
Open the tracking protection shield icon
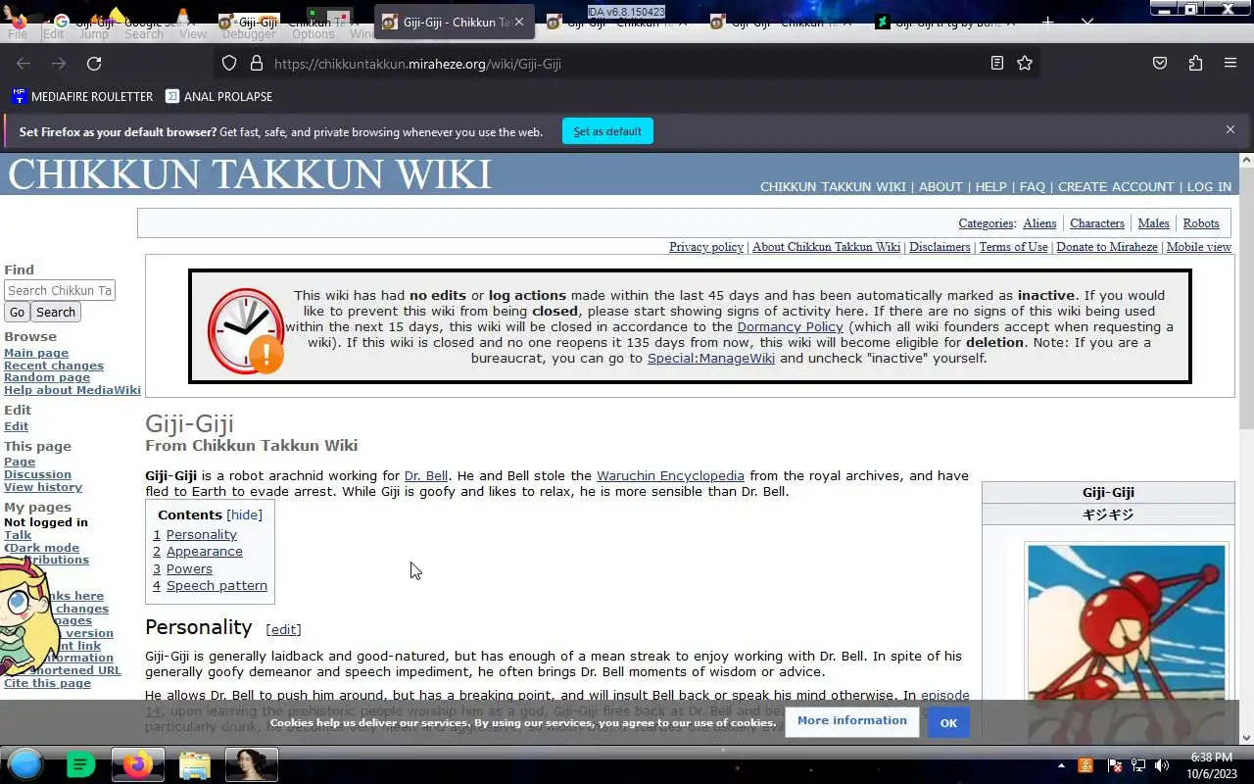229,64
